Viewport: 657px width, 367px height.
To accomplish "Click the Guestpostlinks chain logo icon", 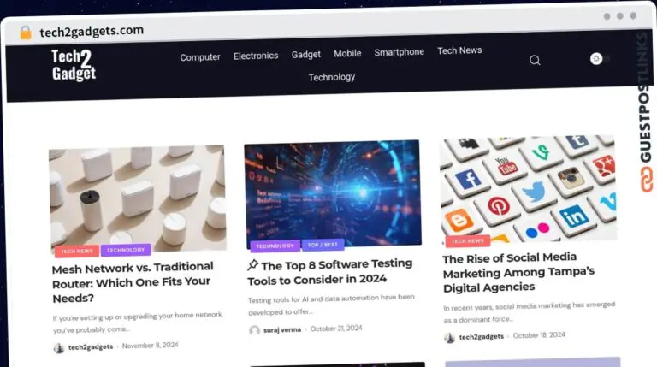I will [x=646, y=180].
